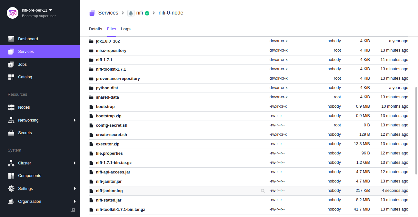The width and height of the screenshot is (418, 217).
Task: Click the folder icon beside python-dist
Action: click(x=91, y=88)
